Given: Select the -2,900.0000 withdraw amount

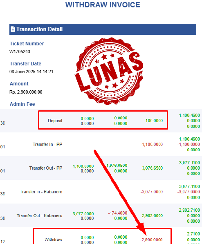Looking at the screenshot, I should [152, 240].
